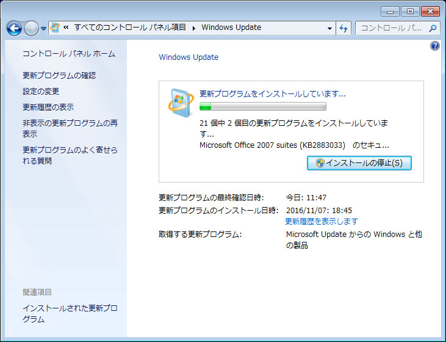Screen dimensions: 446x342
Task: Open the recent pages dropdown arrow
Action: (43, 29)
